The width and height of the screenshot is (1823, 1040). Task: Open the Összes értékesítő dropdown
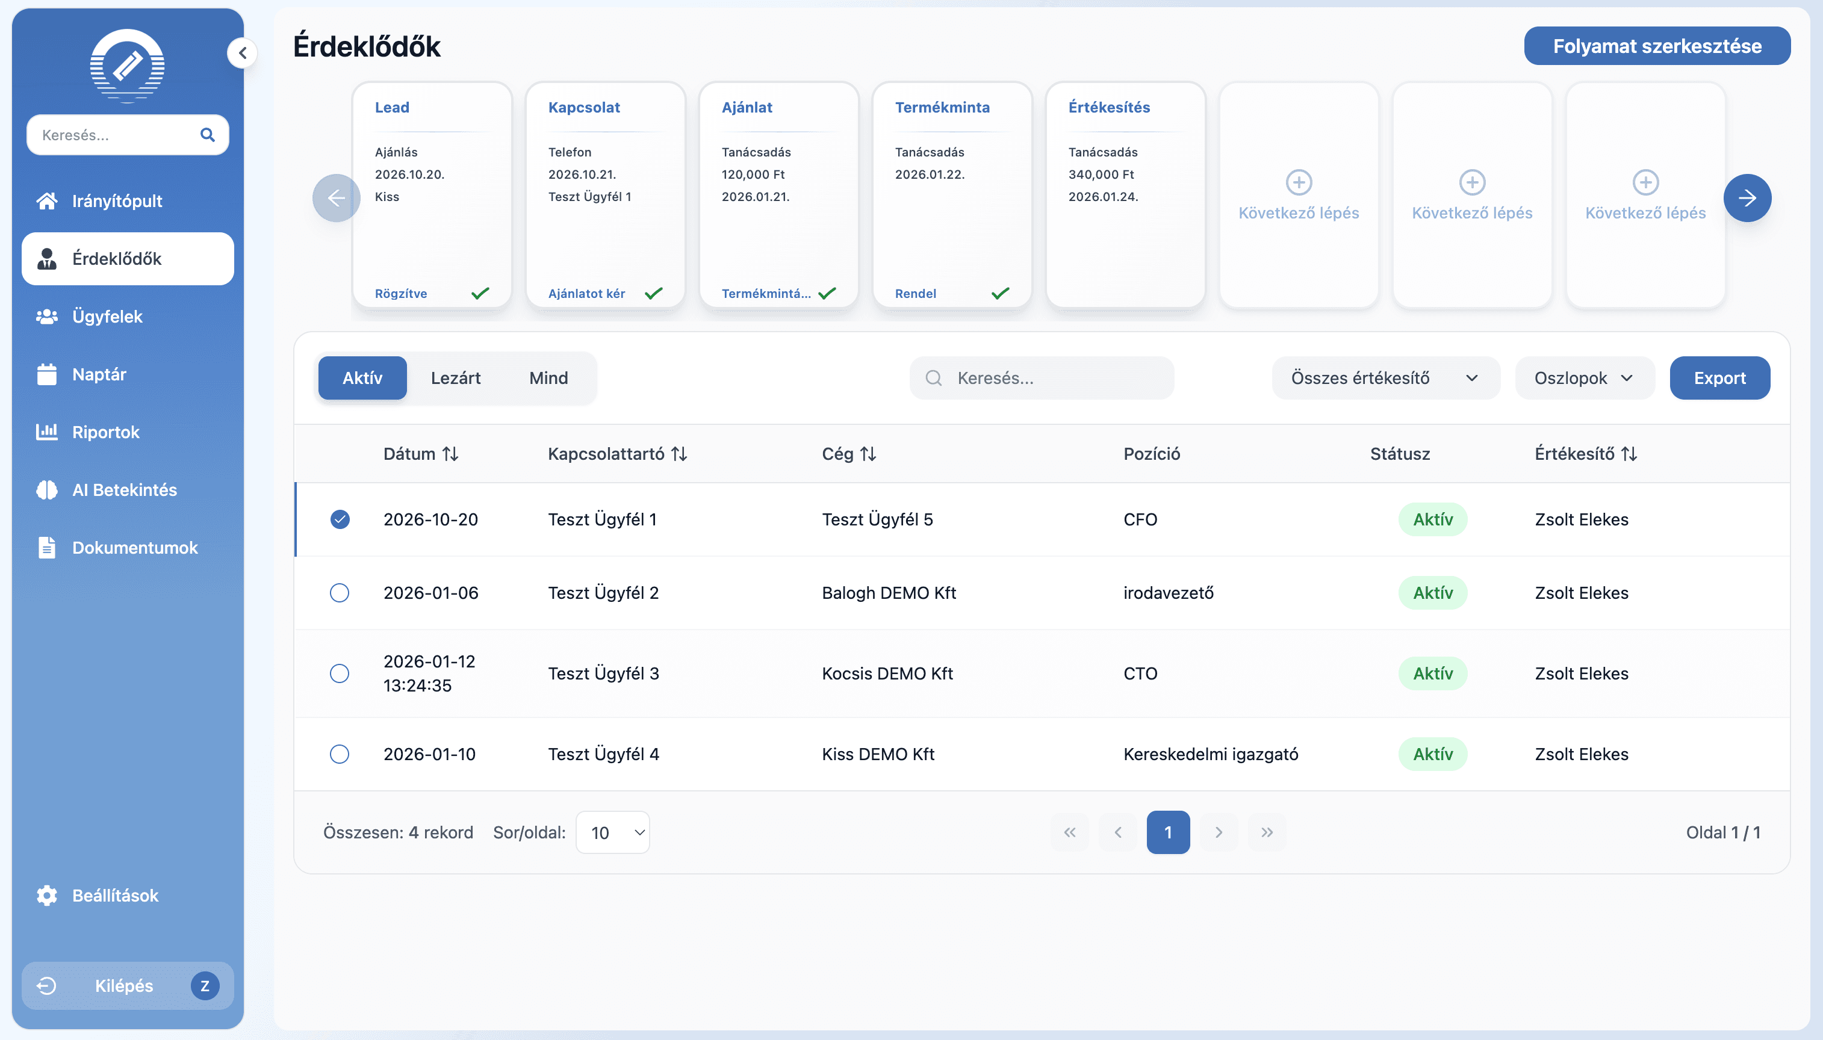pos(1384,378)
